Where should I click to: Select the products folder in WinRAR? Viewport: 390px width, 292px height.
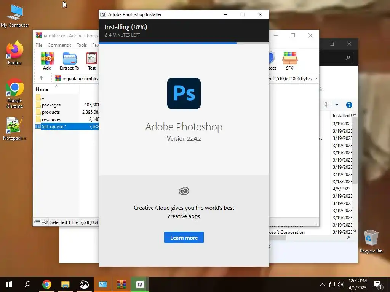[x=51, y=112]
